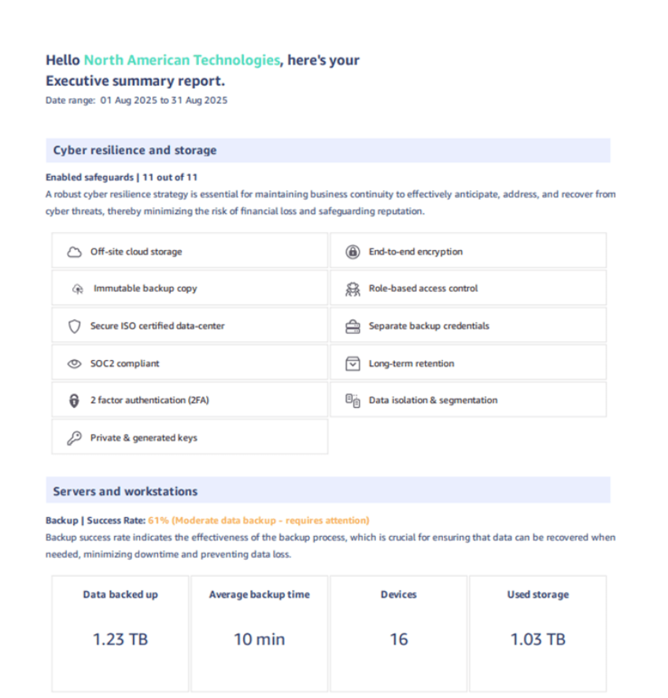Click the Secure ISO data-center shield icon
The height and width of the screenshot is (698, 668).
point(74,326)
